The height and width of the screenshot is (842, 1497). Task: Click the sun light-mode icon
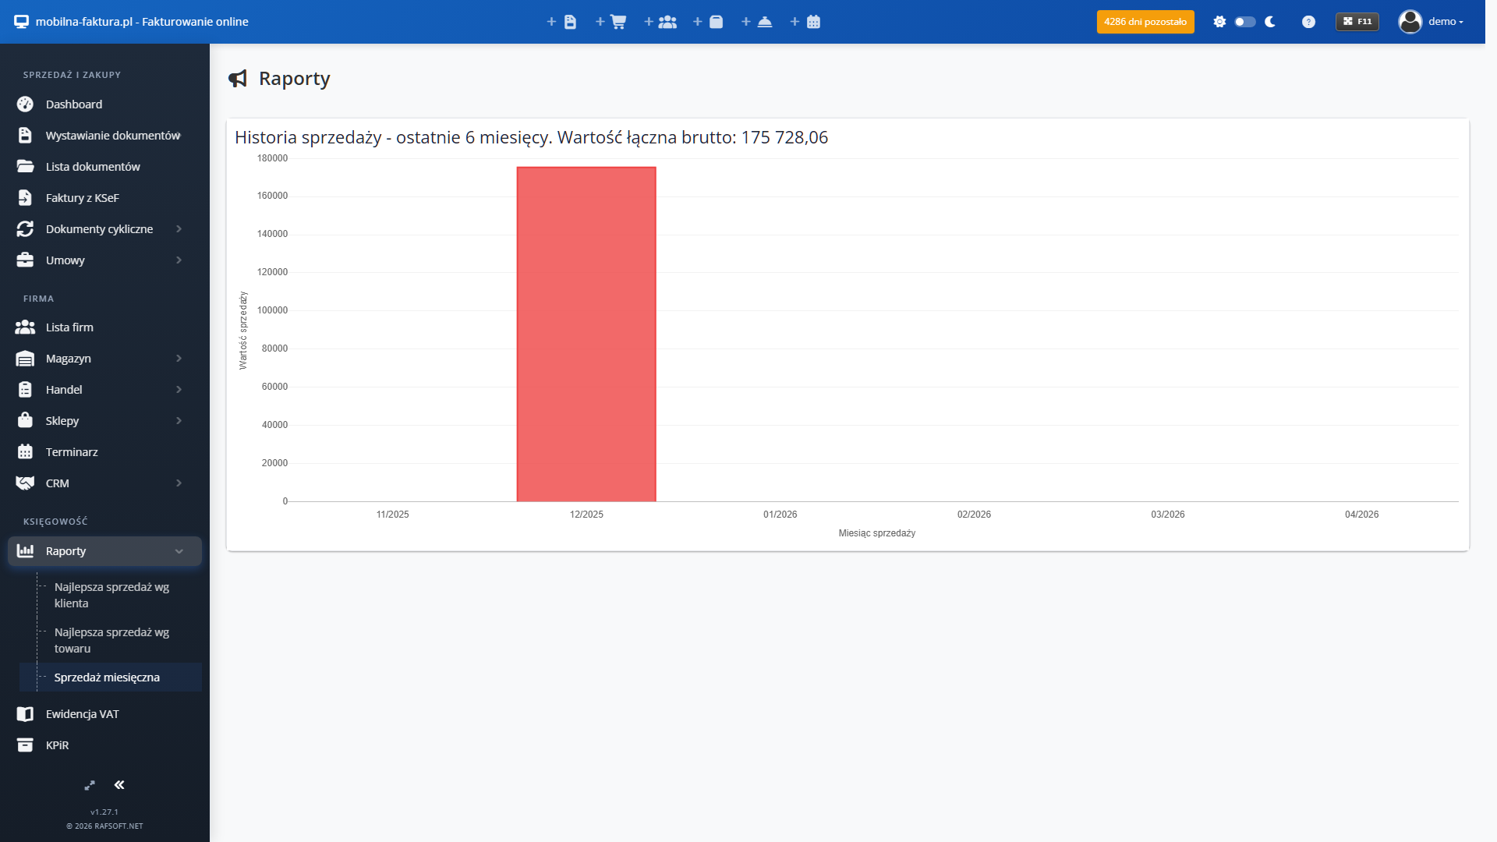1219,22
